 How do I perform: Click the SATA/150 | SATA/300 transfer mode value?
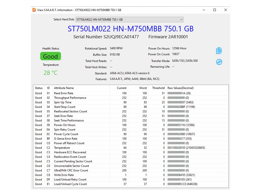click(x=185, y=61)
